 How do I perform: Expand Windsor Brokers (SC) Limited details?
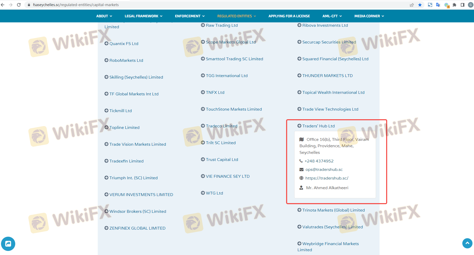click(x=138, y=211)
